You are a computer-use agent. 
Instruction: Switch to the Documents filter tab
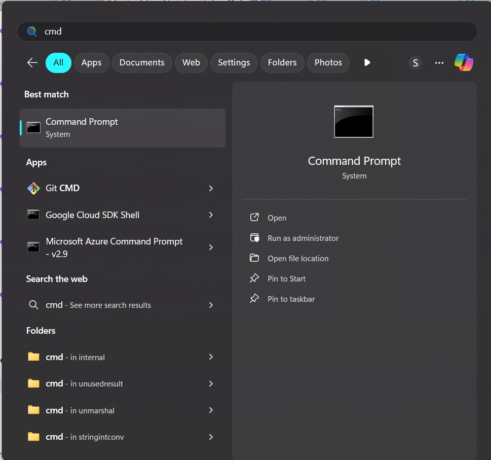click(141, 62)
